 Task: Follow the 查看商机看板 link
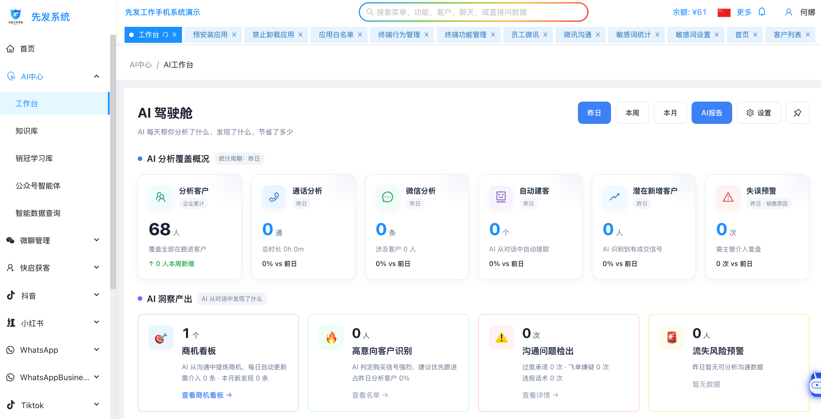click(x=207, y=395)
